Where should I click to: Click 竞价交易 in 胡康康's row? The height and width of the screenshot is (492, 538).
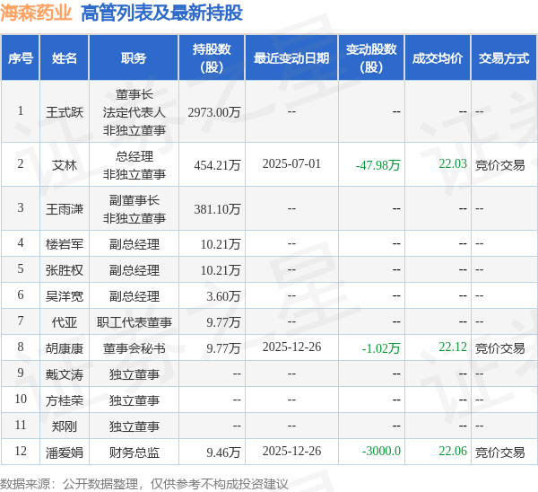tap(500, 348)
